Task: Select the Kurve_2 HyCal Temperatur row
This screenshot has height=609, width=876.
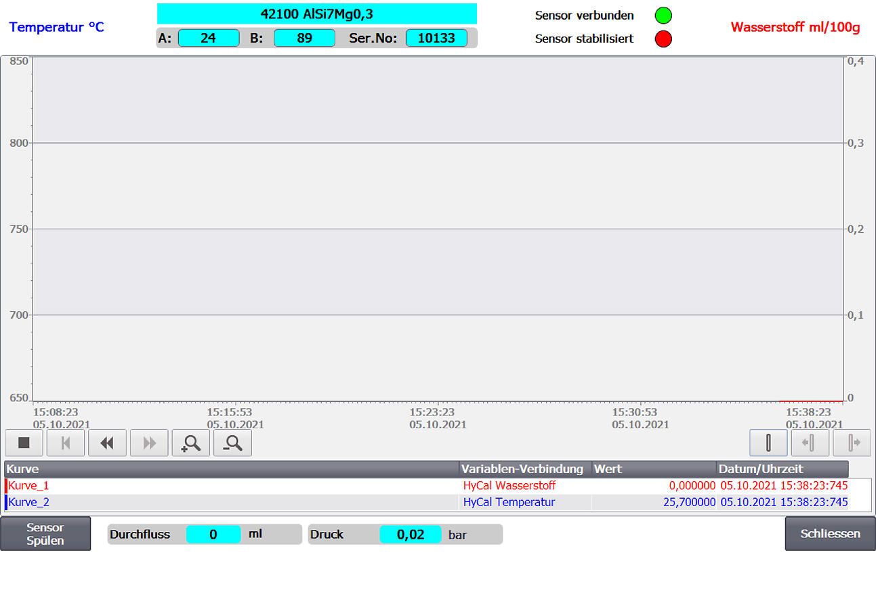Action: [508, 502]
